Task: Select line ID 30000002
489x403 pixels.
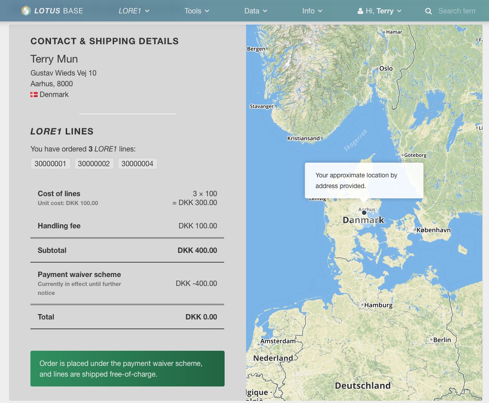Action: coord(94,163)
